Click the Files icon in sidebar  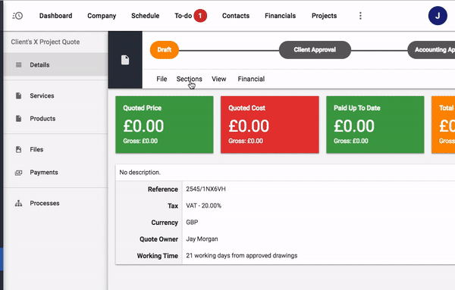point(18,149)
